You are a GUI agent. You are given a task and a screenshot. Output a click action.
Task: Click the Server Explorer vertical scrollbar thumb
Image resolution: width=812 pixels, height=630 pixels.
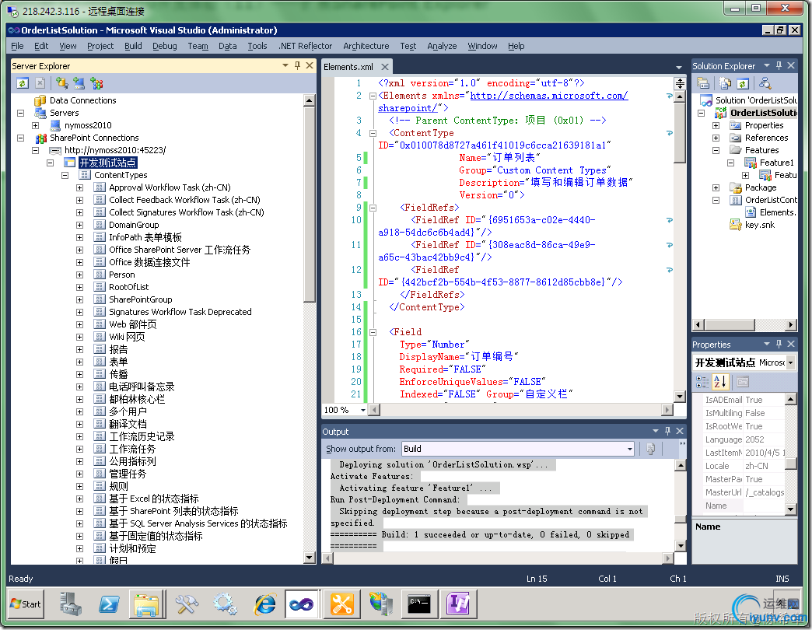pyautogui.click(x=310, y=205)
